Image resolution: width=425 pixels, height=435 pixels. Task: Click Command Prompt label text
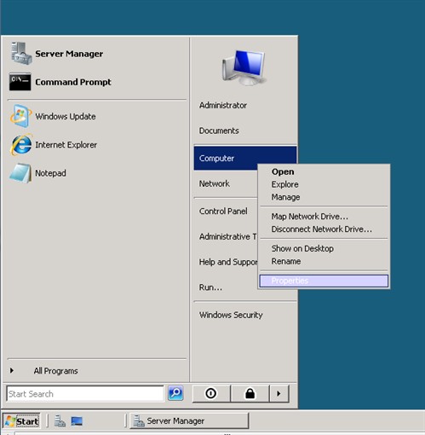tap(73, 82)
